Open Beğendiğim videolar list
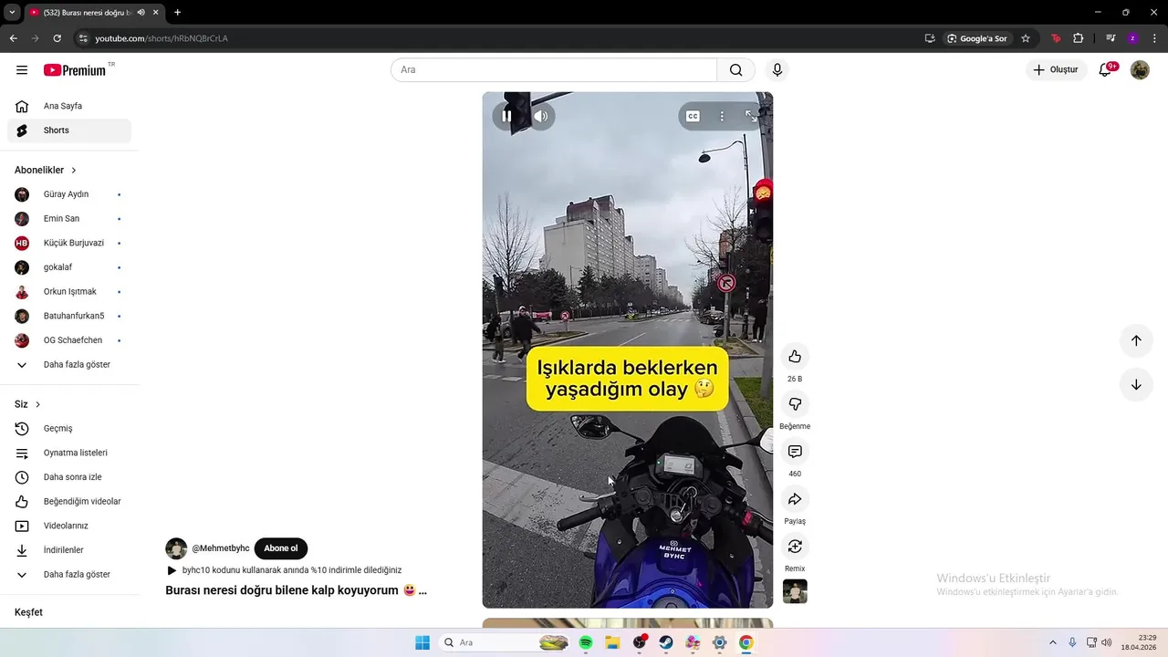The image size is (1168, 657). (69, 502)
